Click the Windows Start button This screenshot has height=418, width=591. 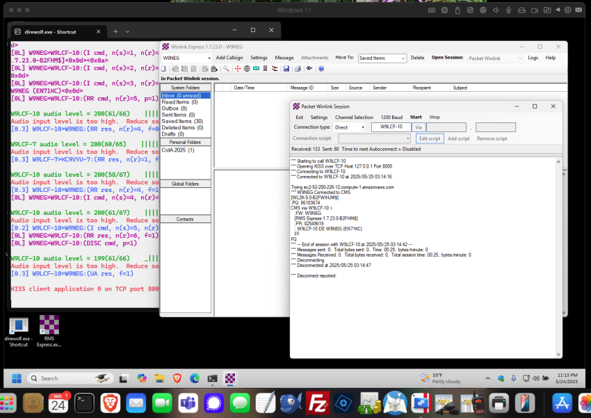pyautogui.click(x=17, y=378)
